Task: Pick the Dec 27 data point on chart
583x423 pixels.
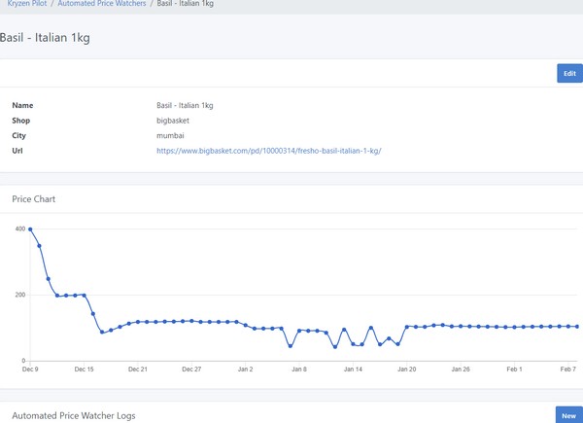Action: [x=191, y=321]
